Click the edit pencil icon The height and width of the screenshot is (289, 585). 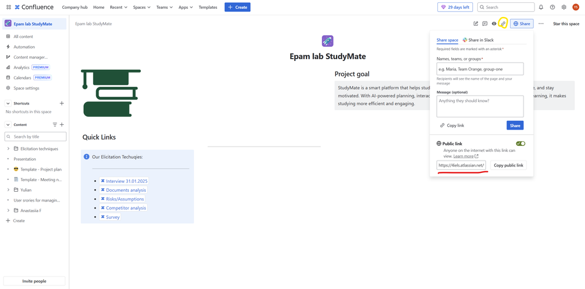(x=476, y=23)
